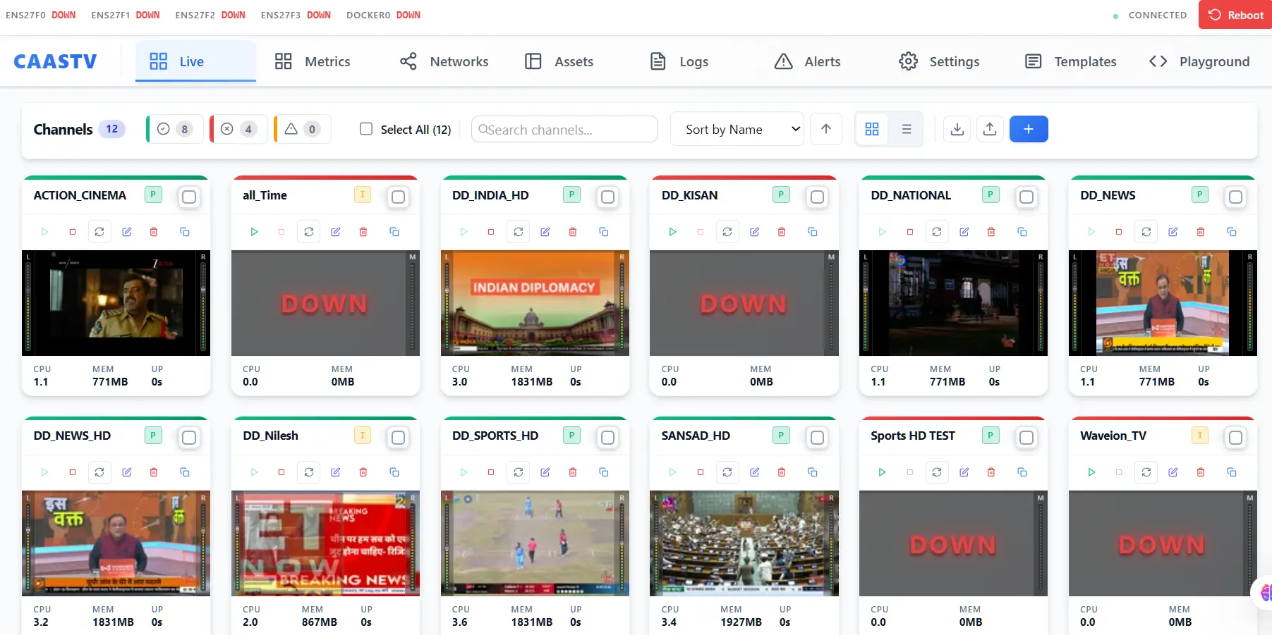
Task: Click the Reboot button
Action: (x=1235, y=15)
